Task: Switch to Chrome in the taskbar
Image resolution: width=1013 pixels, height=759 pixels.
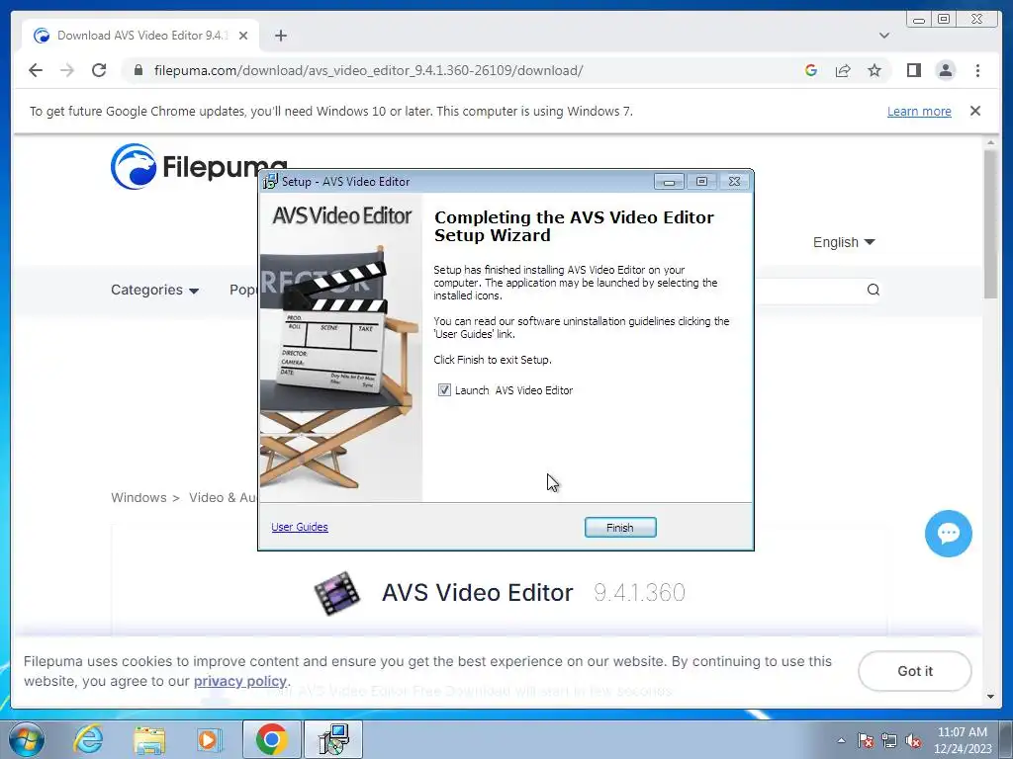Action: (271, 739)
